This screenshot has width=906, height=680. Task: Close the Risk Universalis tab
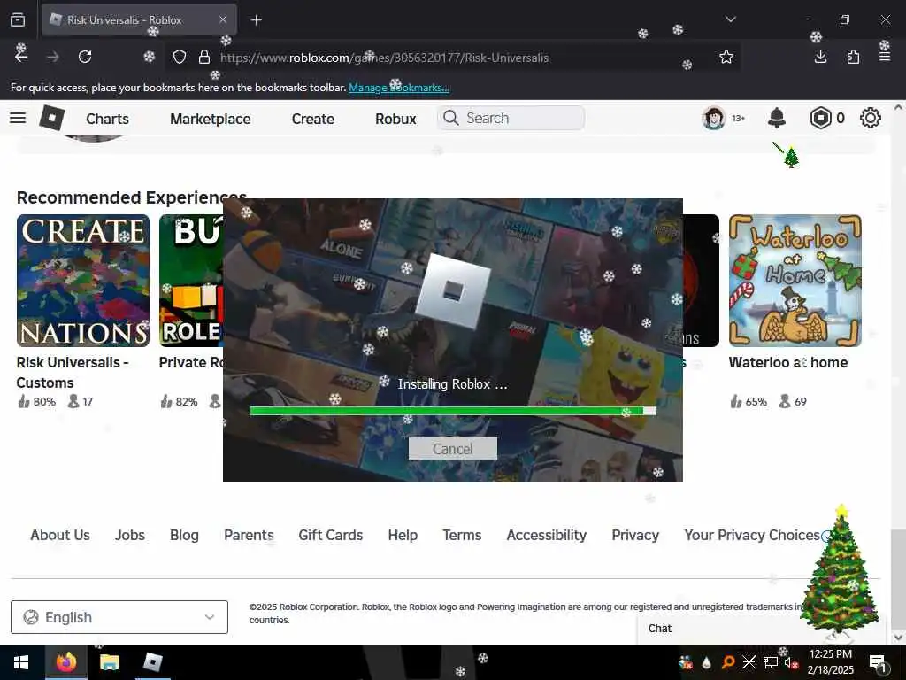tap(223, 19)
